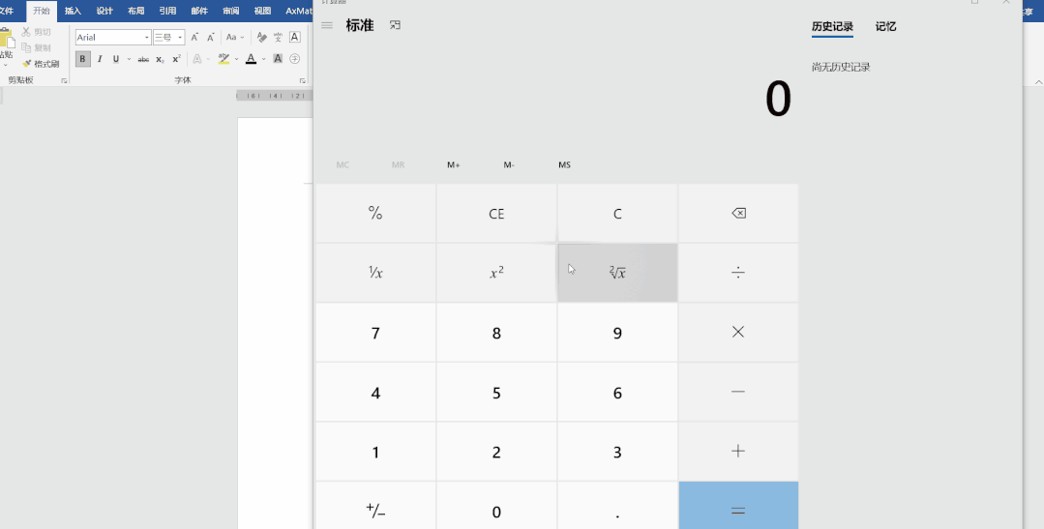Screen dimensions: 1044x529
Task: Click digit 2 on the calculator
Action: click(496, 451)
